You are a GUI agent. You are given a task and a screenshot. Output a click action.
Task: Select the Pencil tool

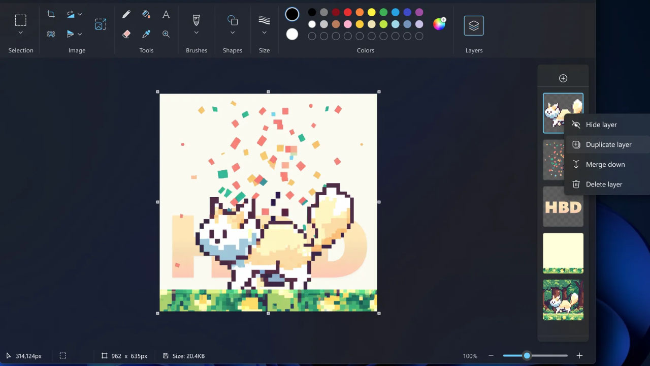(126, 15)
